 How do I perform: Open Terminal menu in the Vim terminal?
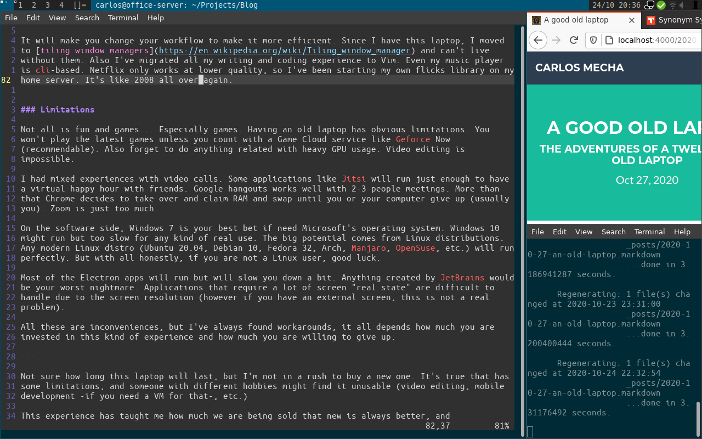pyautogui.click(x=123, y=18)
